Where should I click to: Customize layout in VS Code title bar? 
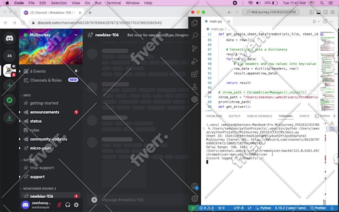333,12
